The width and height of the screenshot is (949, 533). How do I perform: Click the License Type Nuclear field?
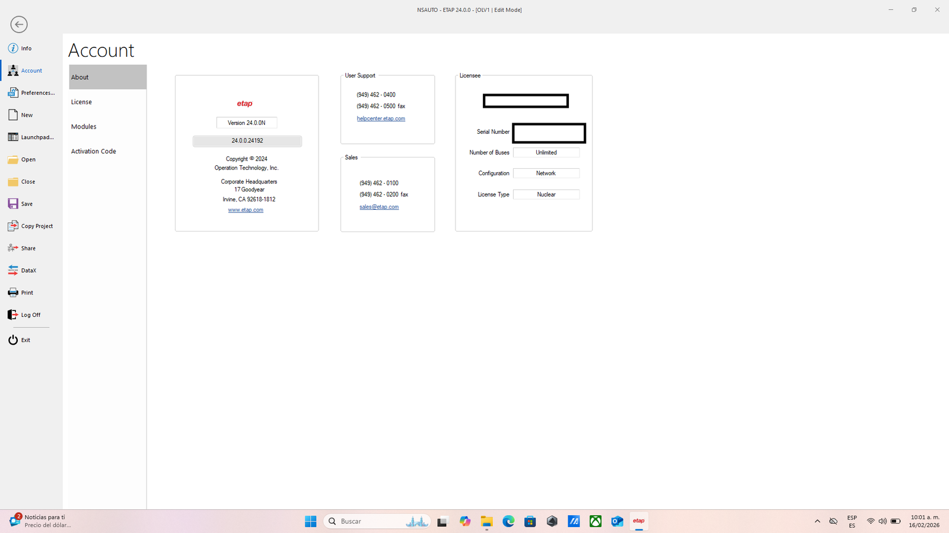(546, 194)
